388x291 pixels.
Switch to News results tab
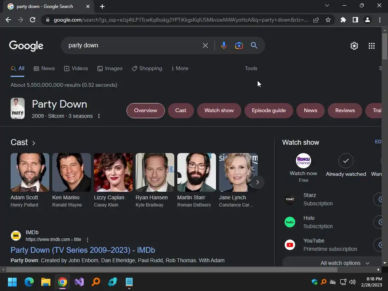coord(44,69)
